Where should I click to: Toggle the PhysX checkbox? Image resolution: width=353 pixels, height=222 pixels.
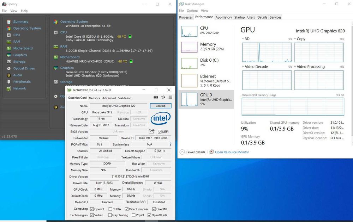coord(133,215)
